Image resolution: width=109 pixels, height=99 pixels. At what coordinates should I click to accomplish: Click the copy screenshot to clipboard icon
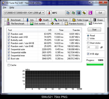(x=73, y=13)
